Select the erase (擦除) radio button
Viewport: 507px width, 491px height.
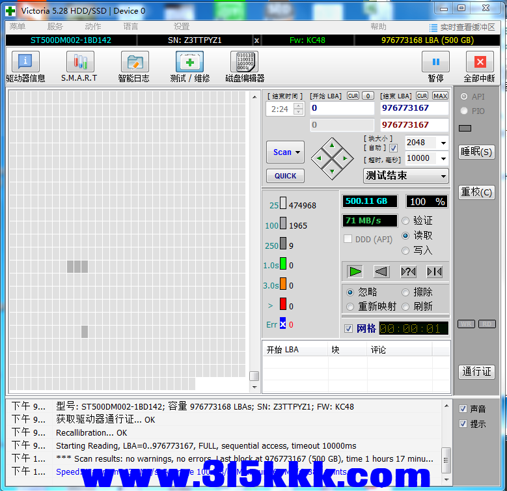coord(405,292)
